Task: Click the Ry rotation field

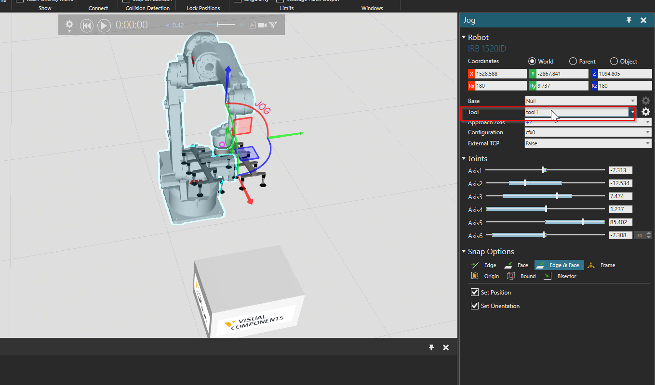Action: pos(562,86)
